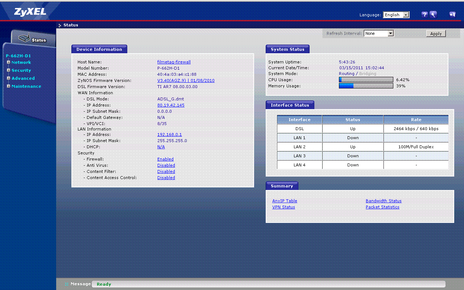Expand the Security plus icon
The width and height of the screenshot is (464, 290).
point(8,70)
